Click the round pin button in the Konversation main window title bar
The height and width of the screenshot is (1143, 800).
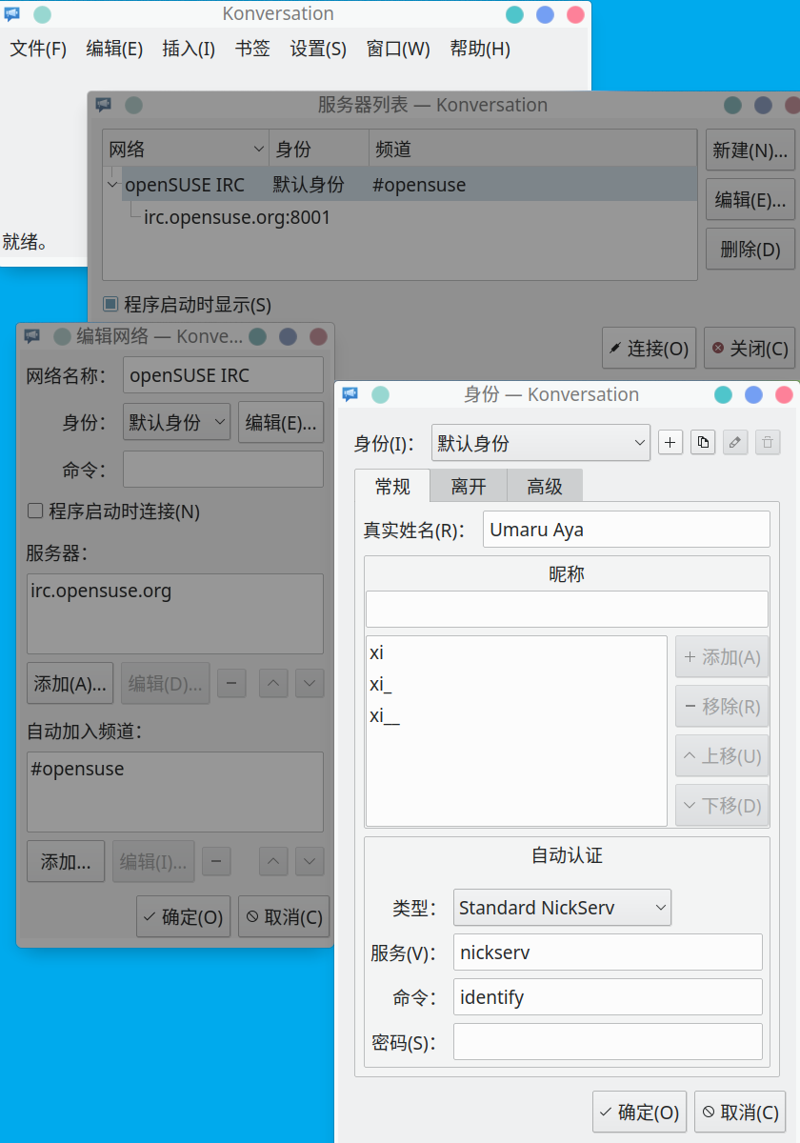click(x=42, y=14)
